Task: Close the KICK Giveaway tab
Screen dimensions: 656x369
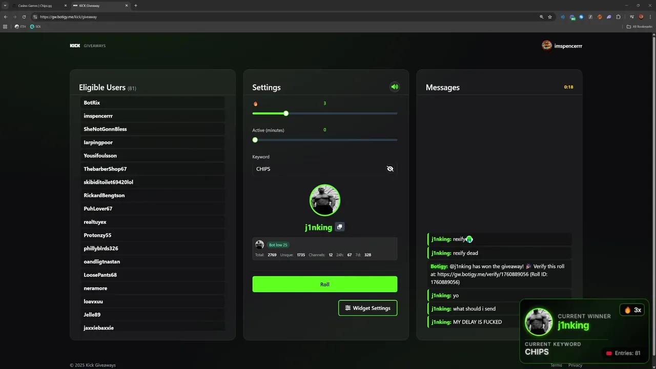Action: [126, 6]
